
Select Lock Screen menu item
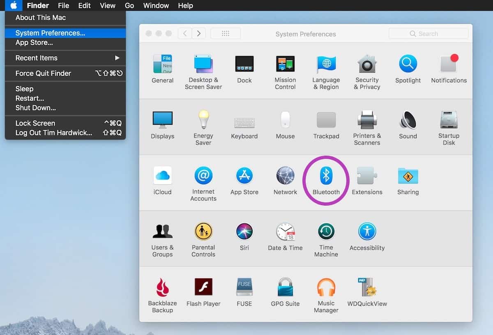(65, 123)
